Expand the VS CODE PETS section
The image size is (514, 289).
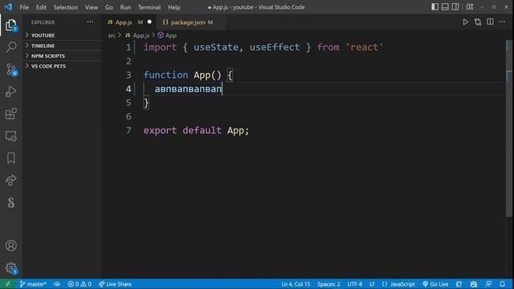62,66
